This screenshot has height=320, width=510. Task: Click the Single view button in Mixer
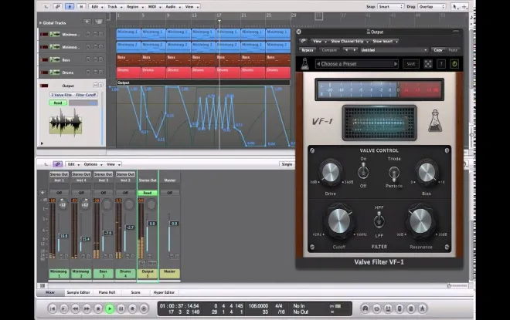pyautogui.click(x=287, y=164)
